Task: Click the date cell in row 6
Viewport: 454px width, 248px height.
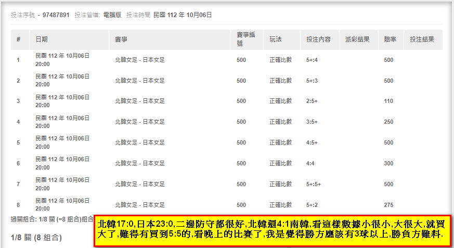Action: pyautogui.click(x=62, y=163)
